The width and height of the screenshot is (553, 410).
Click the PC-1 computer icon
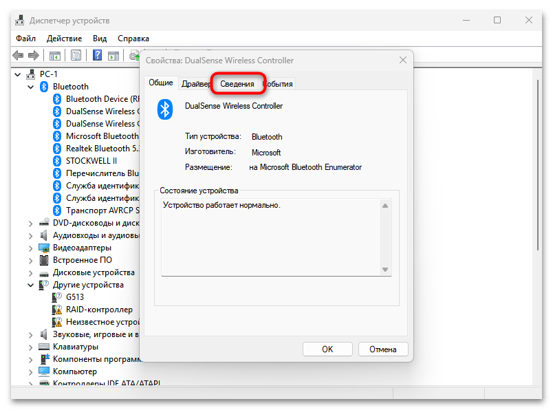coord(31,74)
